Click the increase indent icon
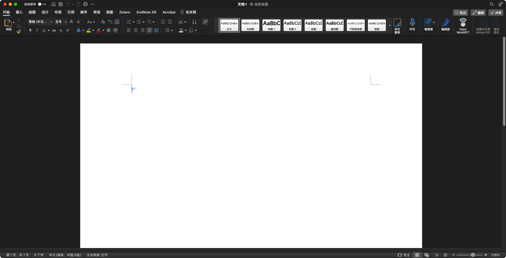The width and height of the screenshot is (506, 258). click(x=170, y=22)
